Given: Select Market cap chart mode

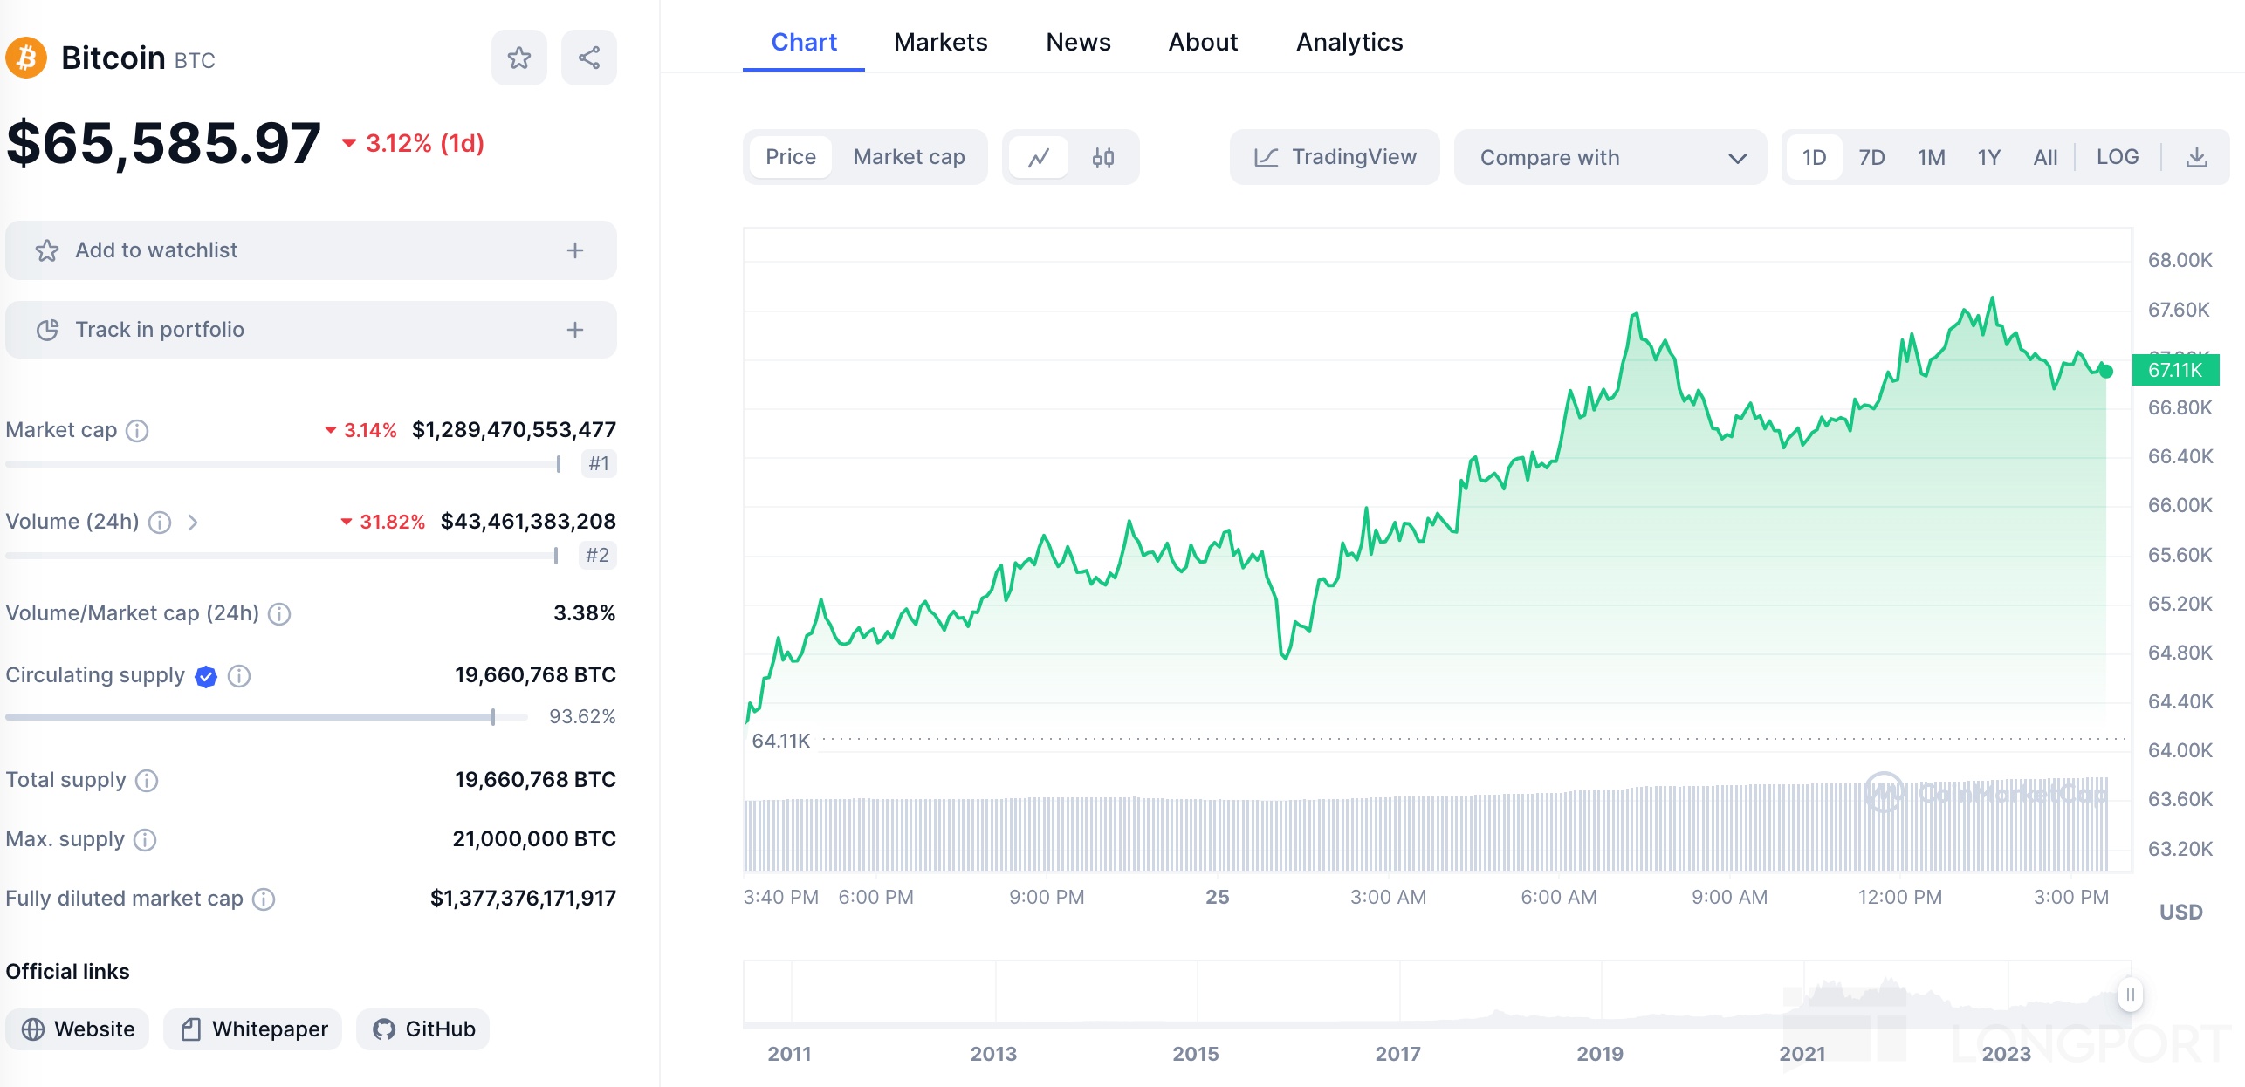Looking at the screenshot, I should [x=908, y=158].
